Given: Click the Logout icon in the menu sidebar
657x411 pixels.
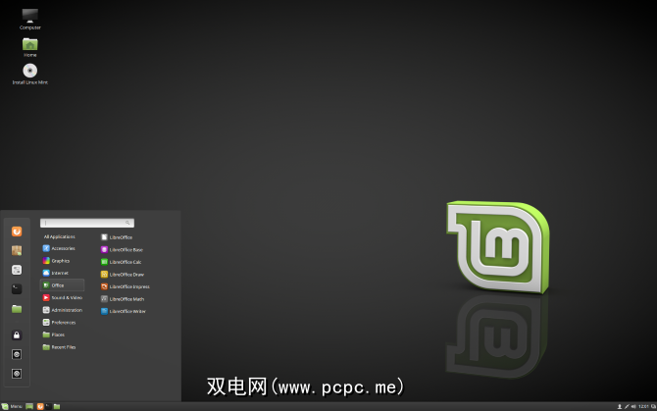Looking at the screenshot, I should pos(17,354).
